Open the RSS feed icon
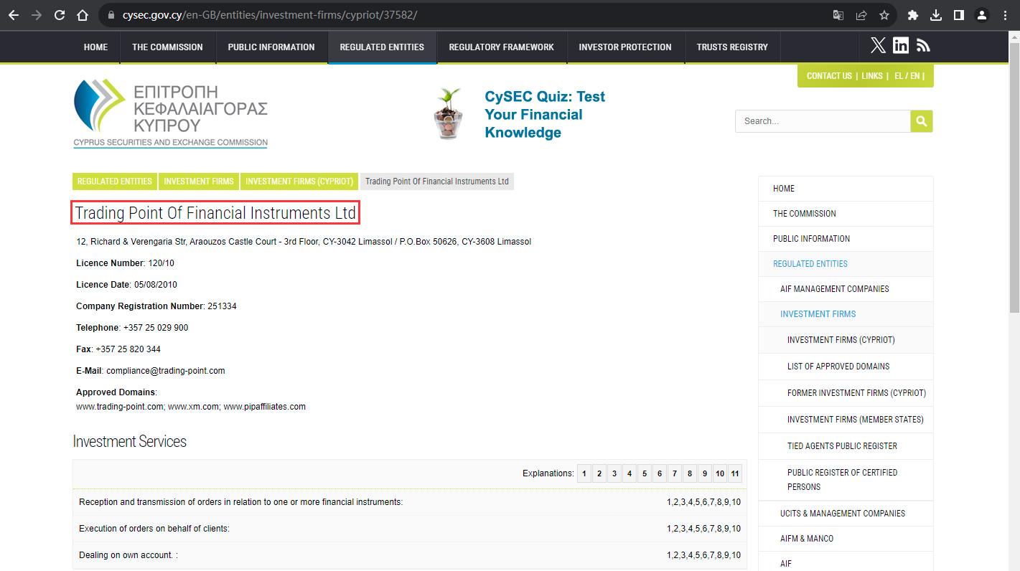 pos(923,46)
